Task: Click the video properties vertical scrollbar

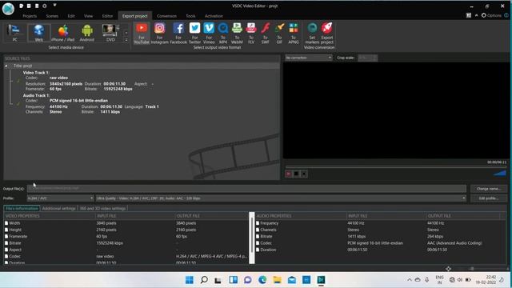Action: [x=251, y=238]
